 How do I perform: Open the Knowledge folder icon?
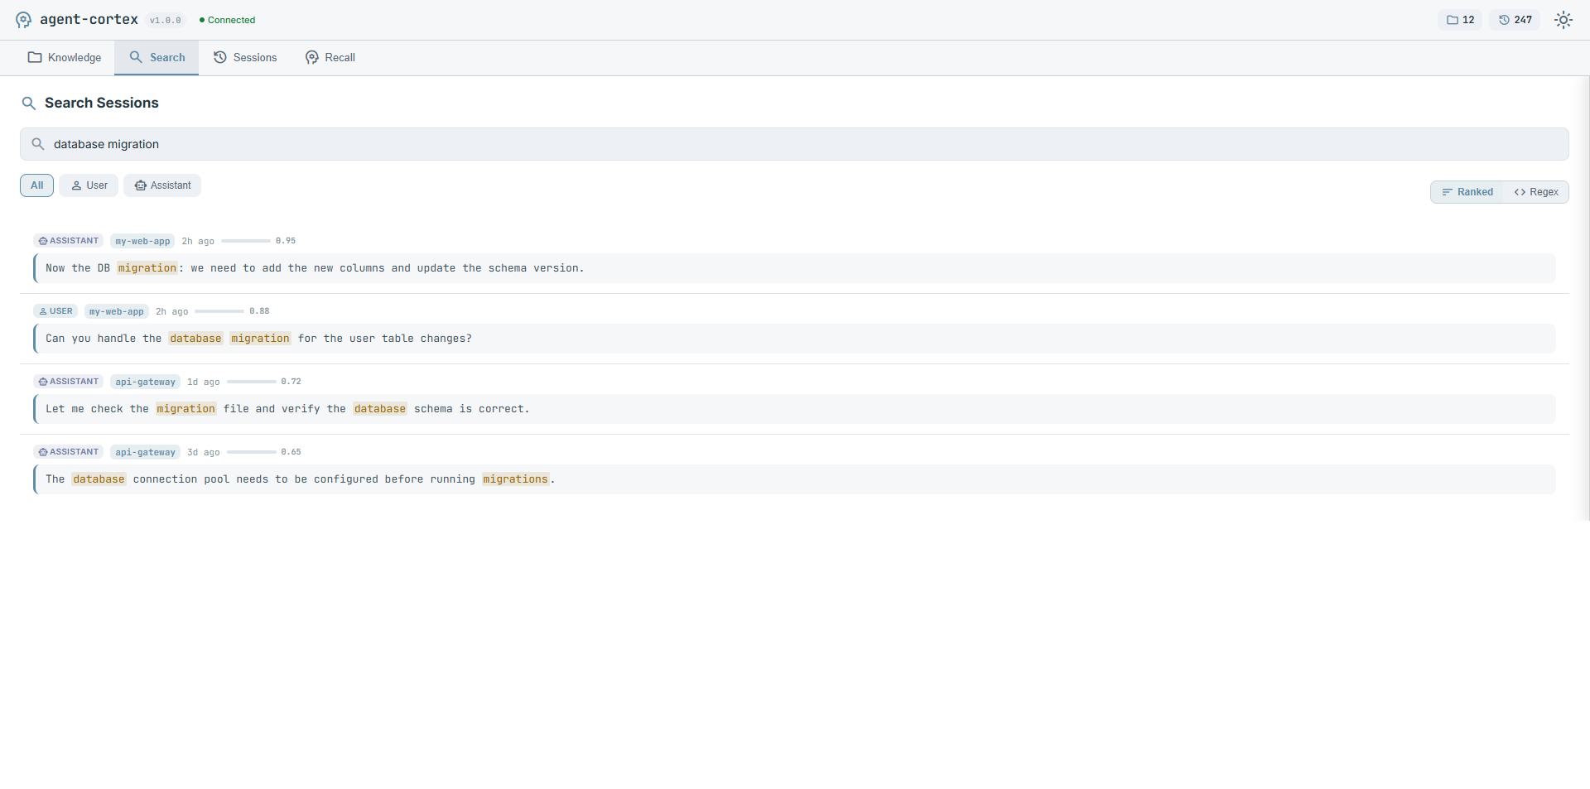(33, 57)
